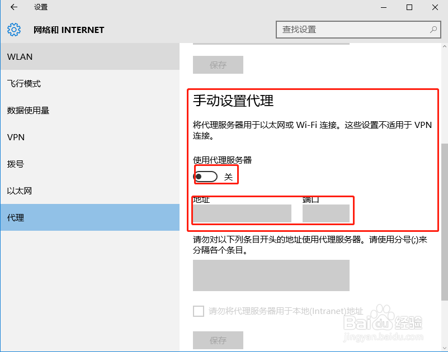Click the bottom 保存 button

(x=218, y=340)
